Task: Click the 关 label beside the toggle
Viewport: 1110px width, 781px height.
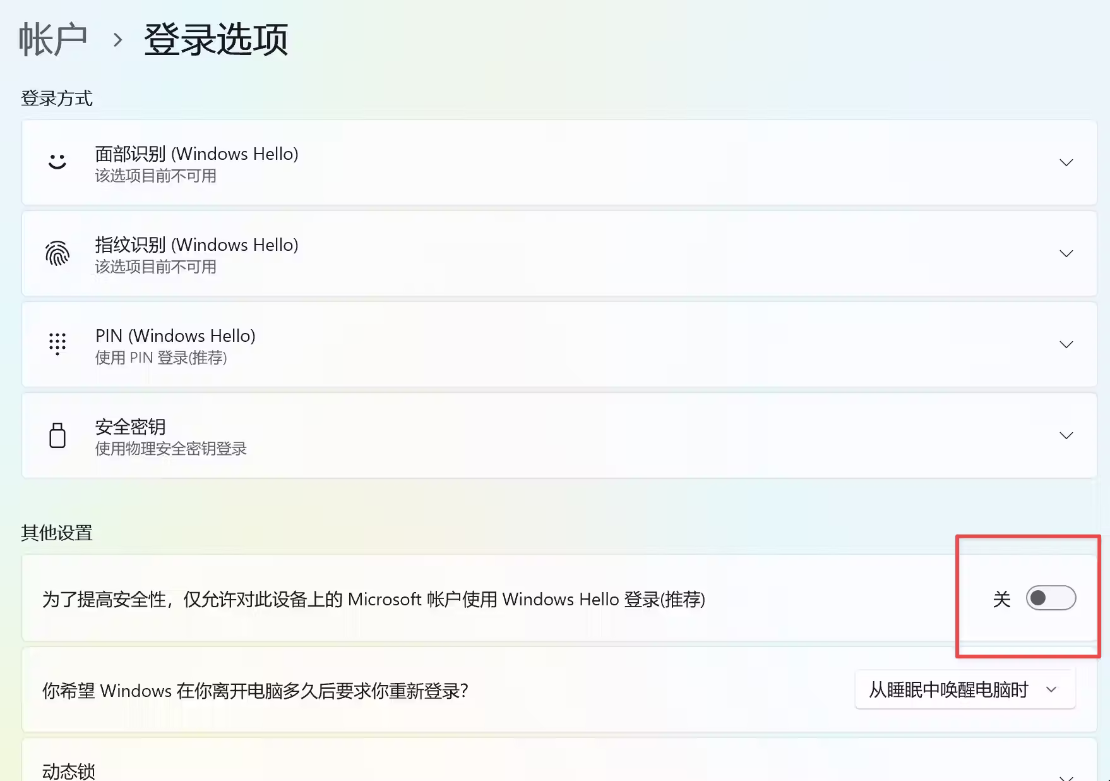Action: point(1001,599)
